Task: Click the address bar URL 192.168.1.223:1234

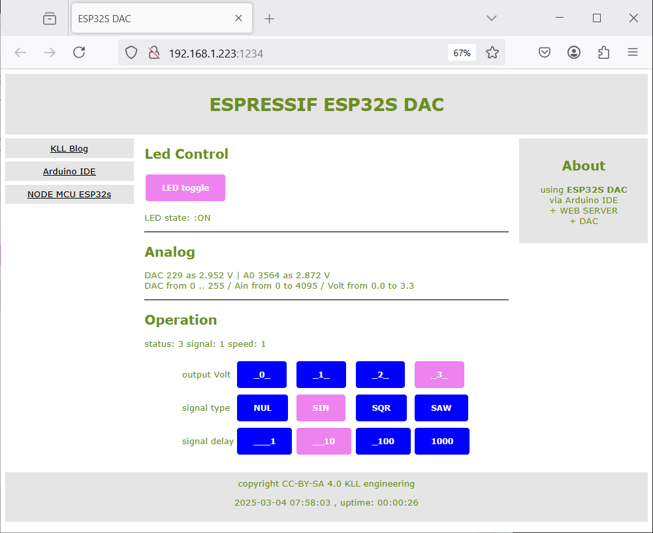Action: [x=215, y=54]
